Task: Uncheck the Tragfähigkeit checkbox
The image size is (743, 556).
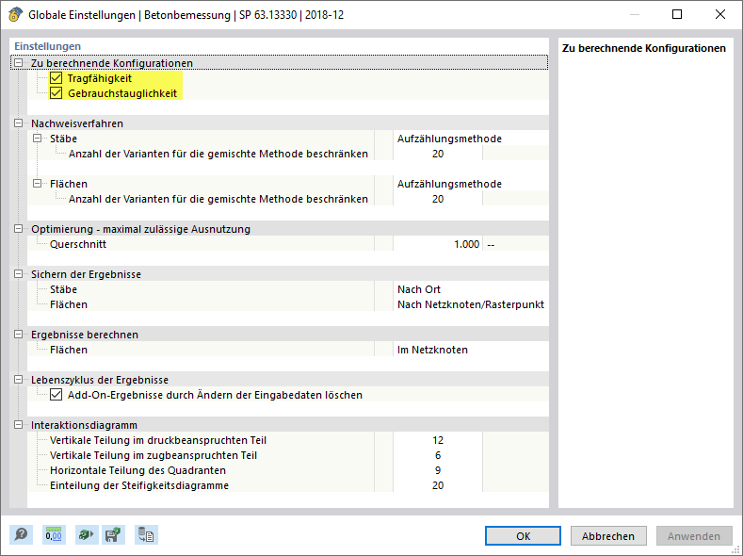Action: (x=56, y=77)
